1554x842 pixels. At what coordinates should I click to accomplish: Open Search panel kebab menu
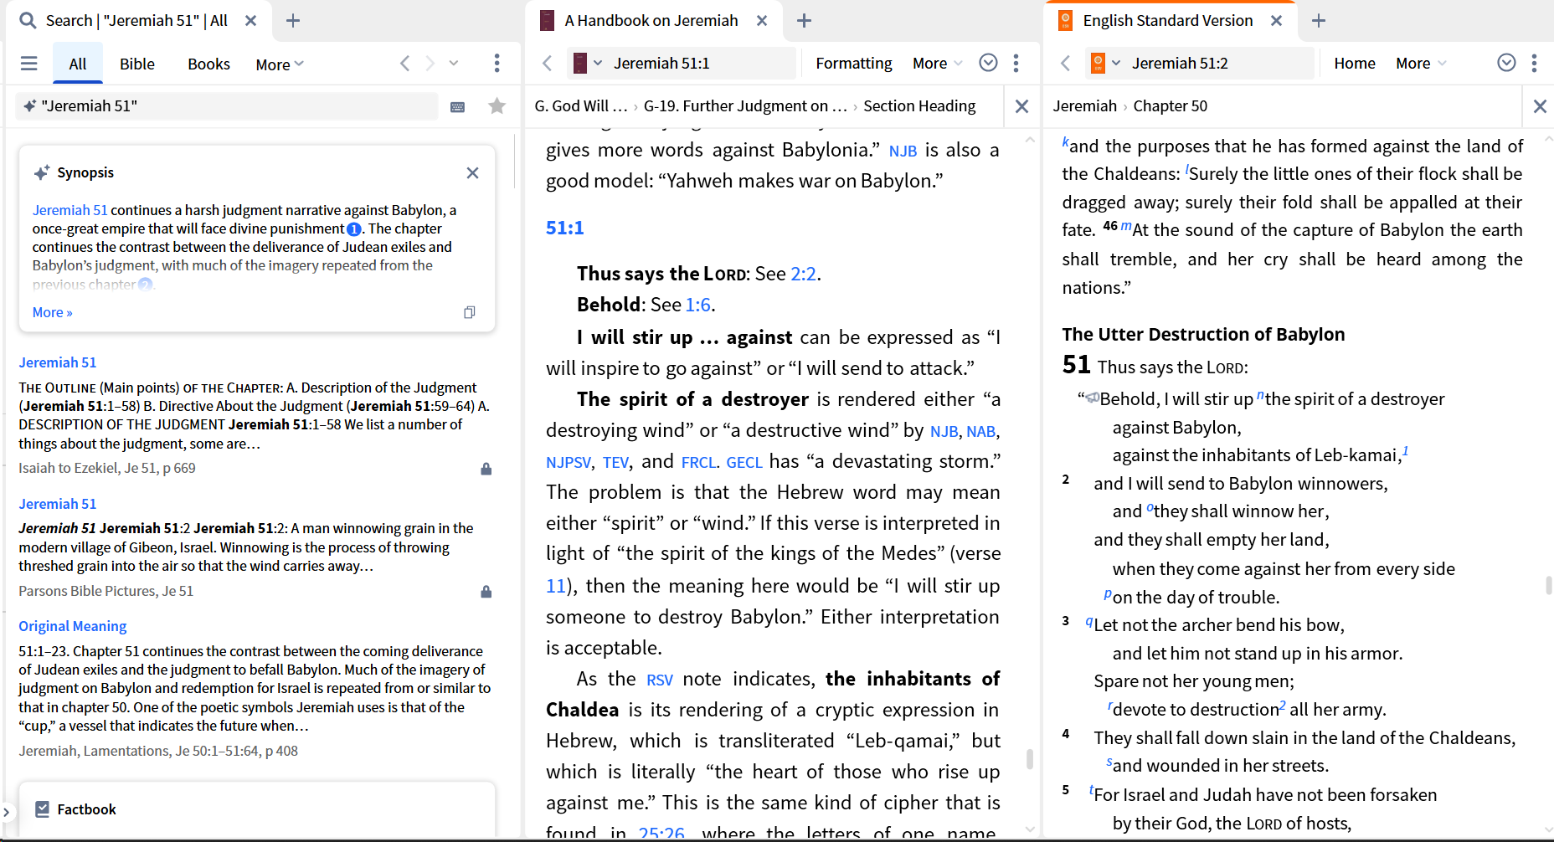[x=497, y=64]
